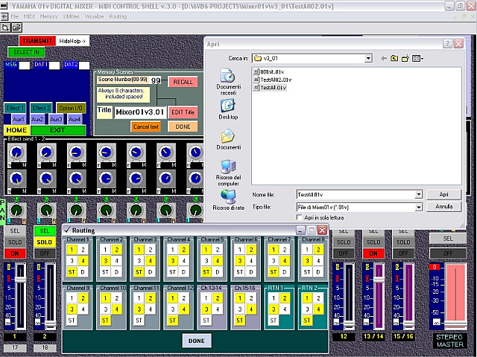Click the Apri button to open file

443,194
